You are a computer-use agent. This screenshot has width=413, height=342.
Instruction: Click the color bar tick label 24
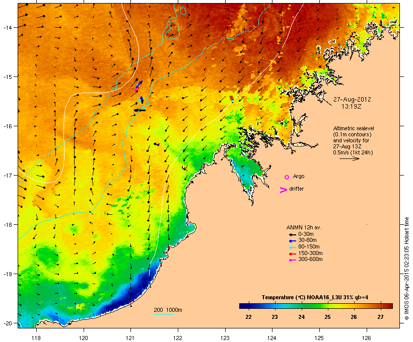(x=301, y=317)
